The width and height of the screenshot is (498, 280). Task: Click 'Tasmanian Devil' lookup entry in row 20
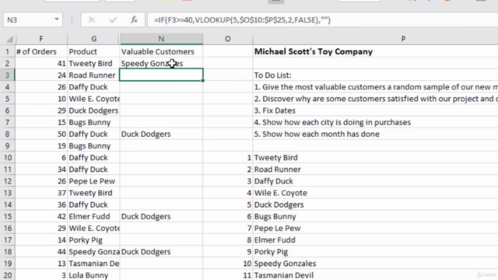click(x=283, y=275)
